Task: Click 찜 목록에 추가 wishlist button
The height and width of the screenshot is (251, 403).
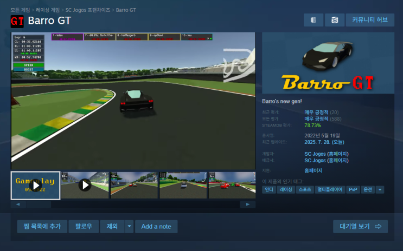Action: coord(42,227)
